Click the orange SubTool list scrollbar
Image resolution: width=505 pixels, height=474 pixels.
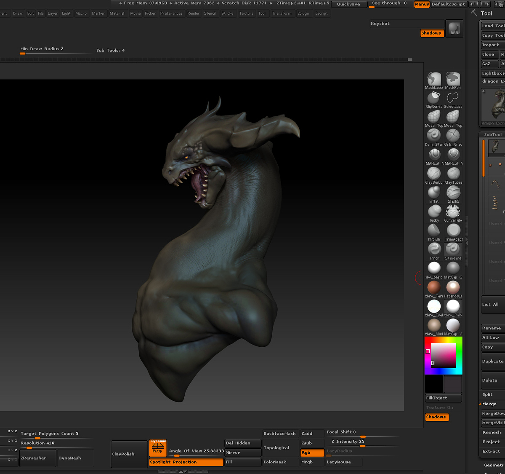pos(484,158)
